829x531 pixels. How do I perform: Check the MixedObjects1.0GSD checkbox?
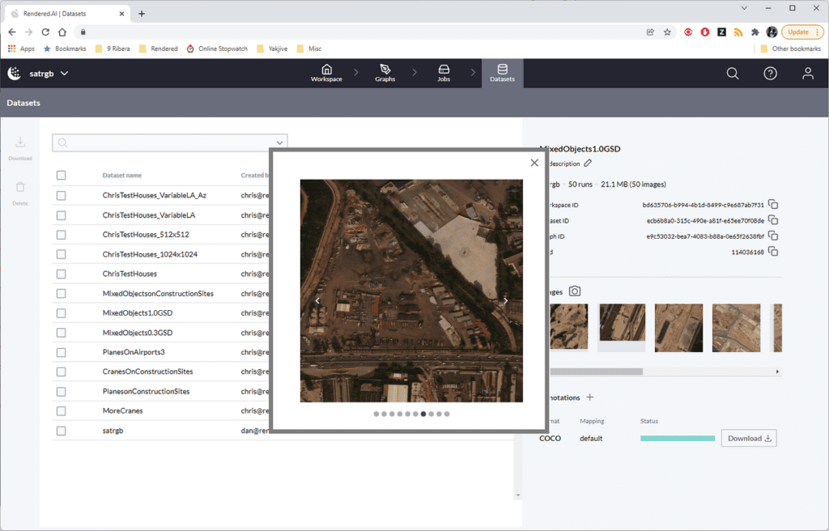pyautogui.click(x=62, y=313)
